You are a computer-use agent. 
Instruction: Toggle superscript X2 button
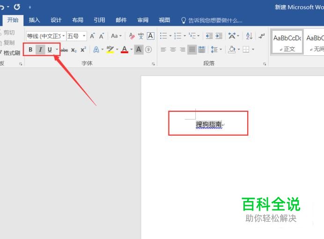pos(83,50)
